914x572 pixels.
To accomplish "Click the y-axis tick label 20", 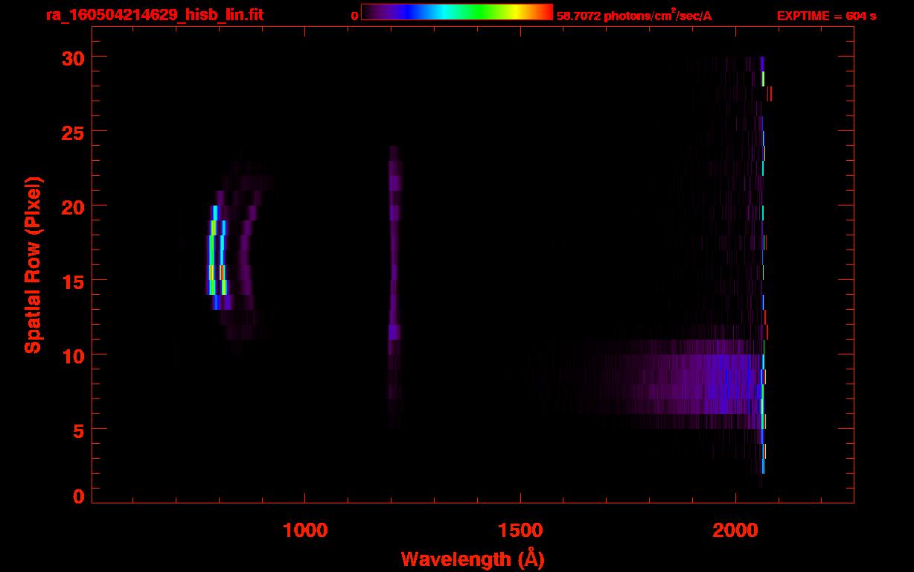I will pos(73,206).
